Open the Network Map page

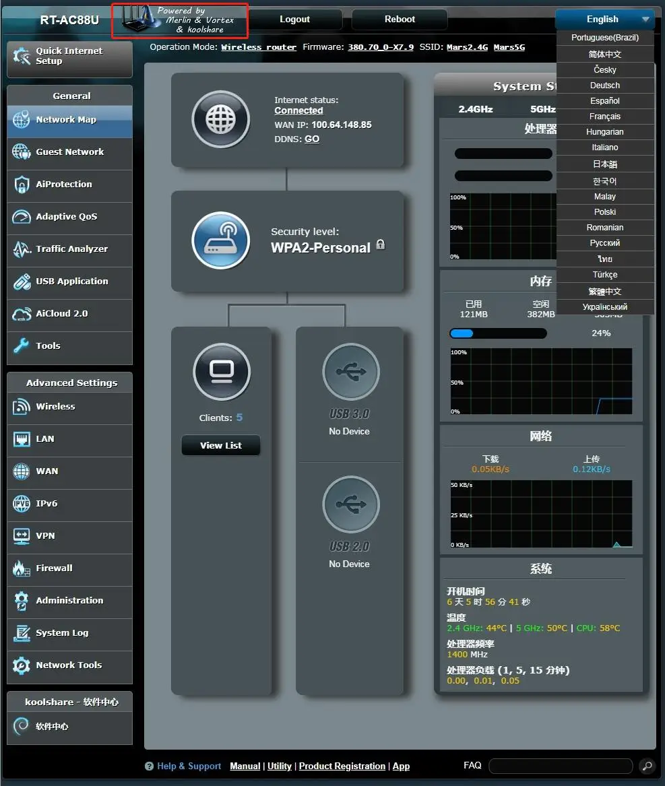[x=57, y=121]
